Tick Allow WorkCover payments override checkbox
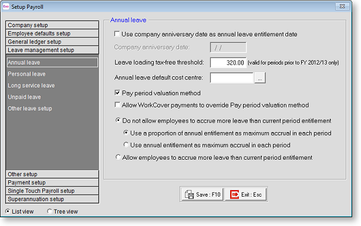 pyautogui.click(x=117, y=105)
